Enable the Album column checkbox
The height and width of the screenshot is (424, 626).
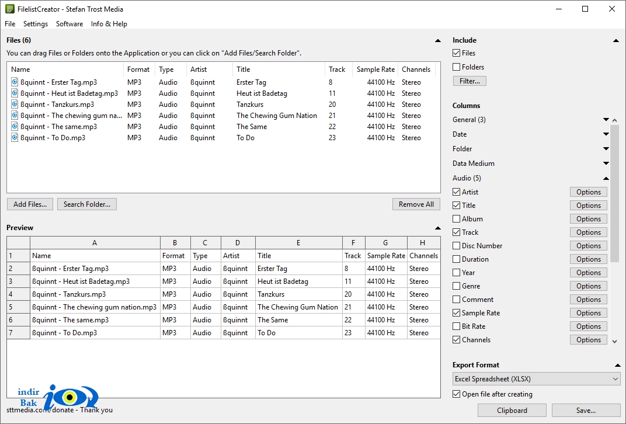(456, 219)
